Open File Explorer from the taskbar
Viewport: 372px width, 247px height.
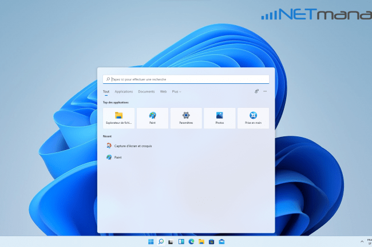tap(201, 242)
